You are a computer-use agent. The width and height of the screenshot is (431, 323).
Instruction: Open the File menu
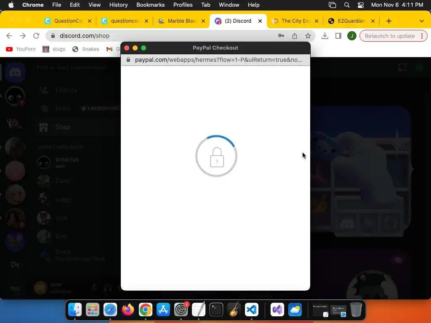tap(57, 5)
